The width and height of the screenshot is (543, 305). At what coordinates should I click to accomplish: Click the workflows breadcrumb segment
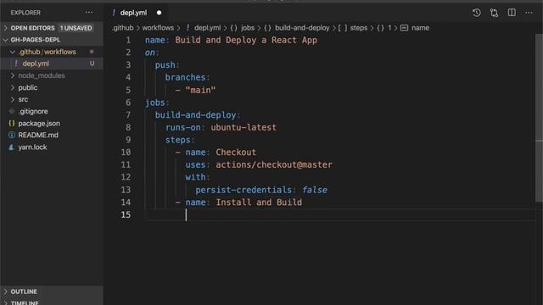point(158,28)
